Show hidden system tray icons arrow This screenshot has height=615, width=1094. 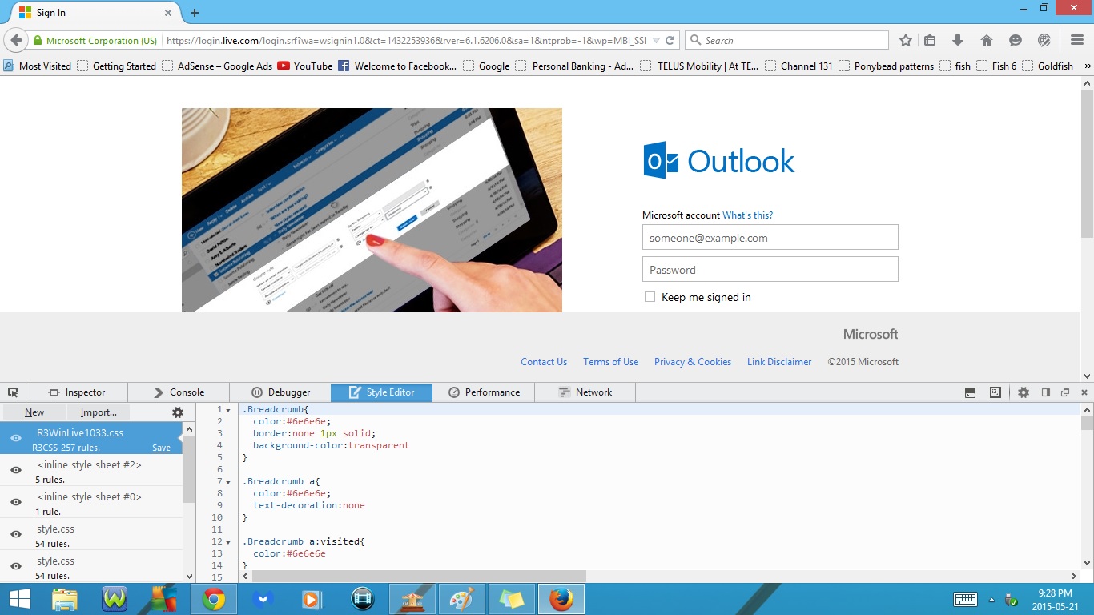(x=991, y=599)
